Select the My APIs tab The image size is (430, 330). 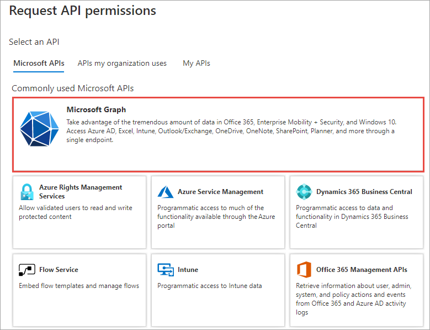point(197,64)
